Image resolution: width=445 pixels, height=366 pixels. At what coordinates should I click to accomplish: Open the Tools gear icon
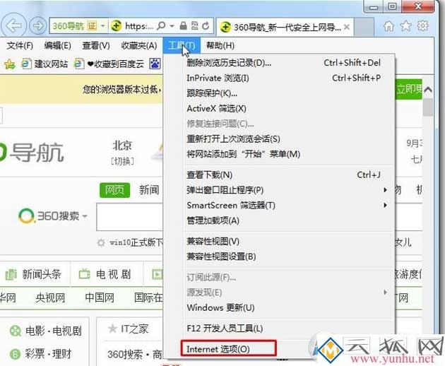tap(423, 26)
